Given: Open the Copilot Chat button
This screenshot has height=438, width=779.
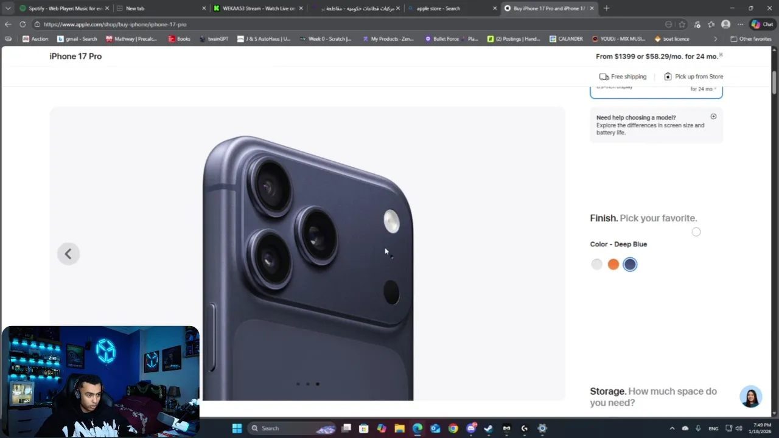Looking at the screenshot, I should tap(762, 24).
